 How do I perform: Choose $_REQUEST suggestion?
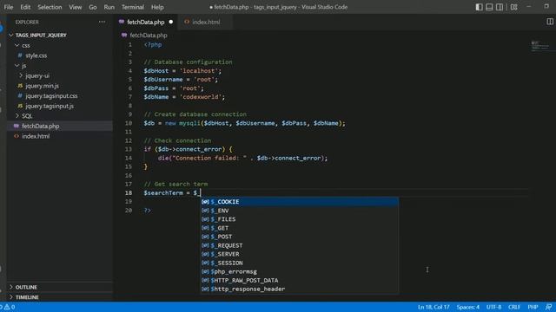300,245
